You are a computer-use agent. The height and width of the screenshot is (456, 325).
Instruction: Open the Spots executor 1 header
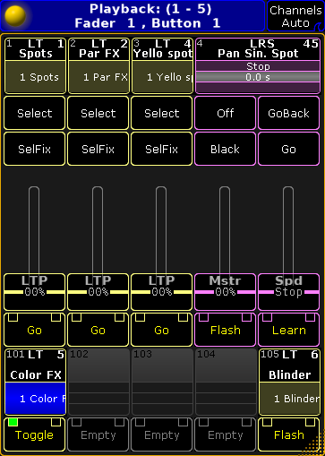tap(35, 49)
